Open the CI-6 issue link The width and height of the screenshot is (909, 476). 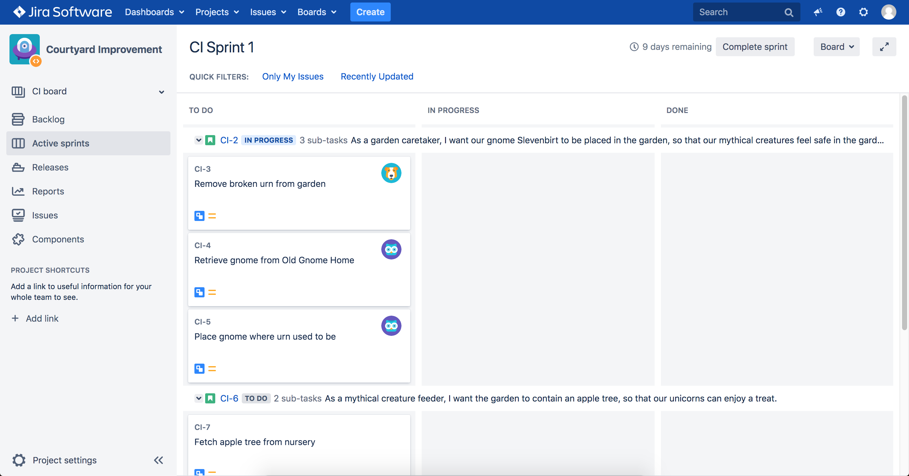[229, 399]
